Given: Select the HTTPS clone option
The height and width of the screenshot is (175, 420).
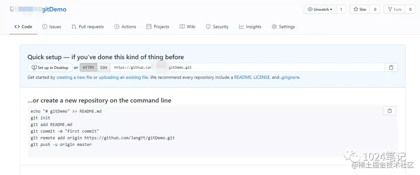Looking at the screenshot, I should 88,68.
